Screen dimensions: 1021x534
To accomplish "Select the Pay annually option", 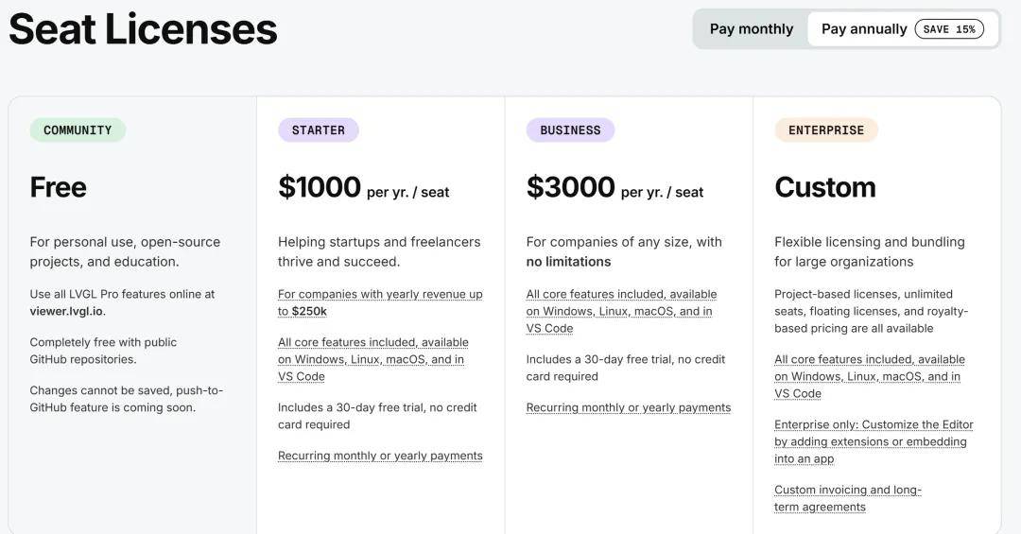I will click(863, 29).
